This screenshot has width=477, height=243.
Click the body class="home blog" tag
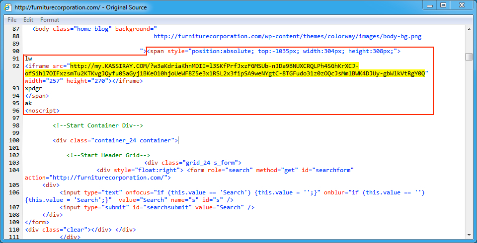point(94,29)
